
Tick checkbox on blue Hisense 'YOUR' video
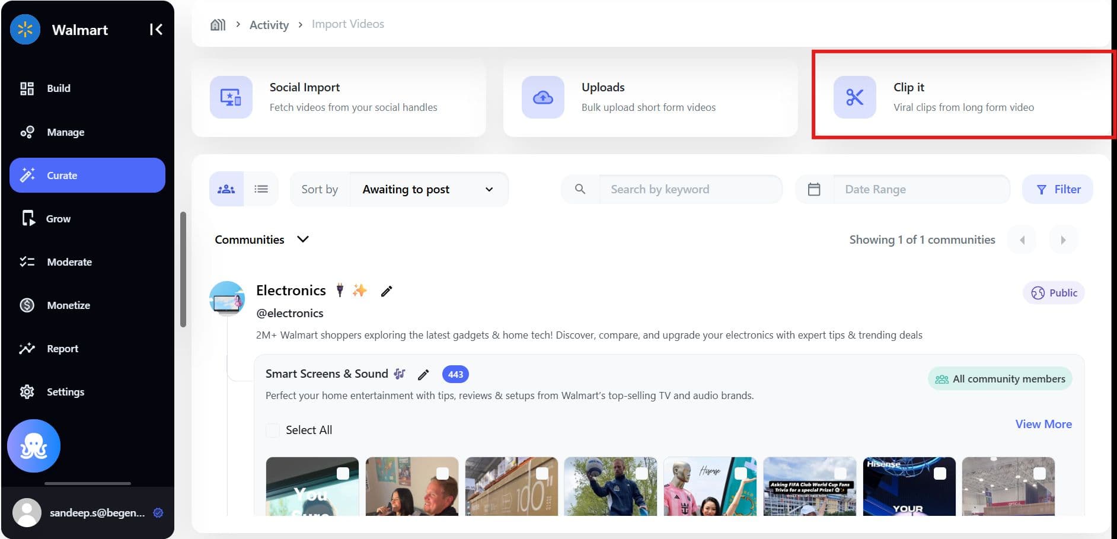pos(940,473)
